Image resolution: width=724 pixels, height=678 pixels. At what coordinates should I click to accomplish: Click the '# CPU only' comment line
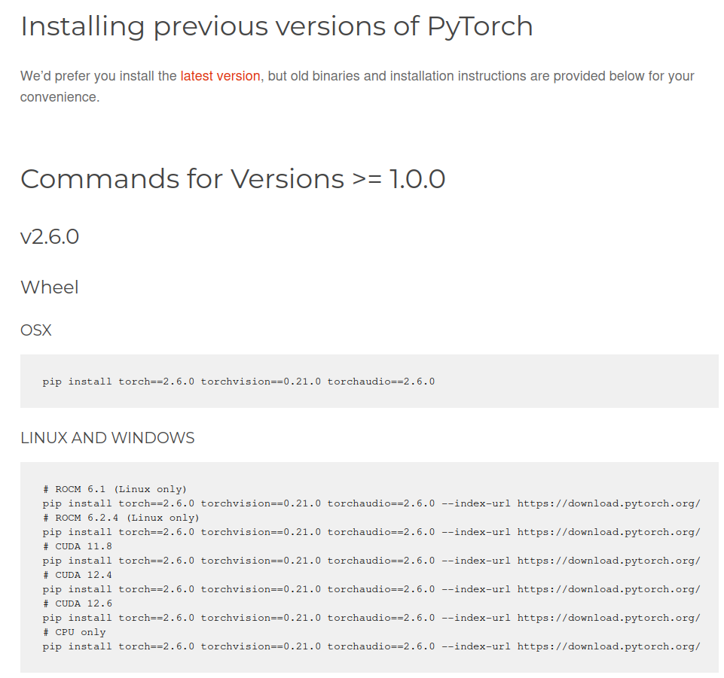[x=75, y=632]
